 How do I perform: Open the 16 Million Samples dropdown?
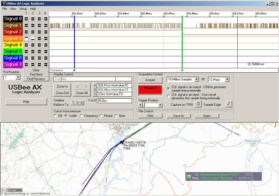(x=197, y=80)
